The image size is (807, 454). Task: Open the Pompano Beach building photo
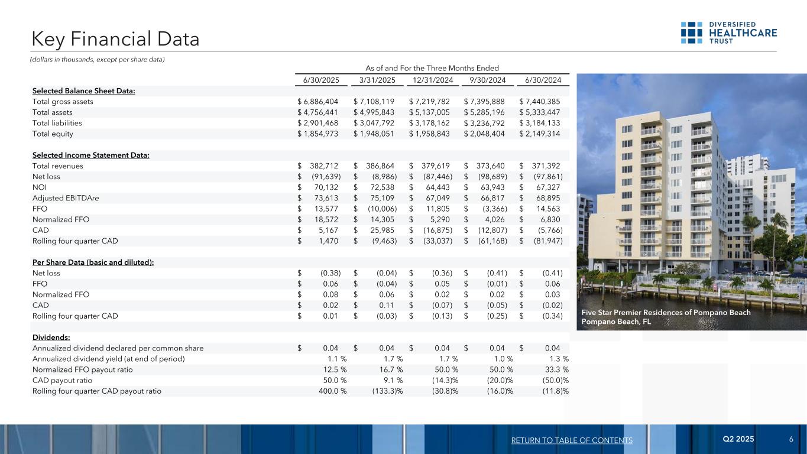pos(692,202)
